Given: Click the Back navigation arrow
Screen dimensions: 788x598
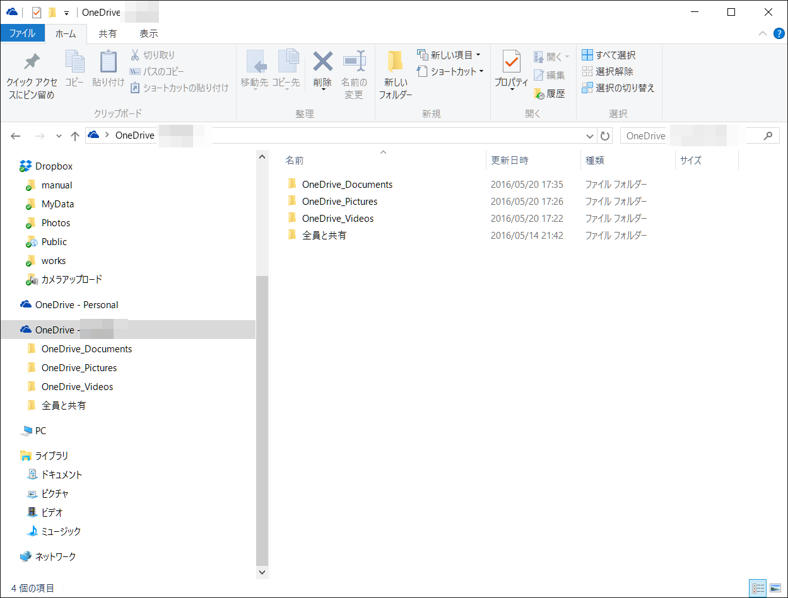Looking at the screenshot, I should click(16, 136).
